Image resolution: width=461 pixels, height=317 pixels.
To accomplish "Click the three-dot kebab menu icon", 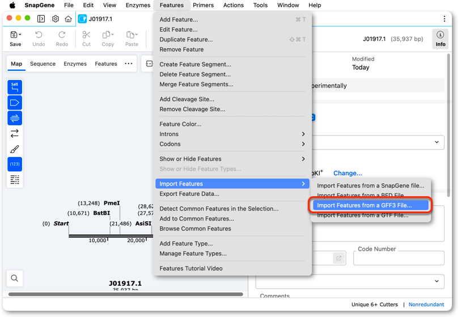I will click(444, 19).
